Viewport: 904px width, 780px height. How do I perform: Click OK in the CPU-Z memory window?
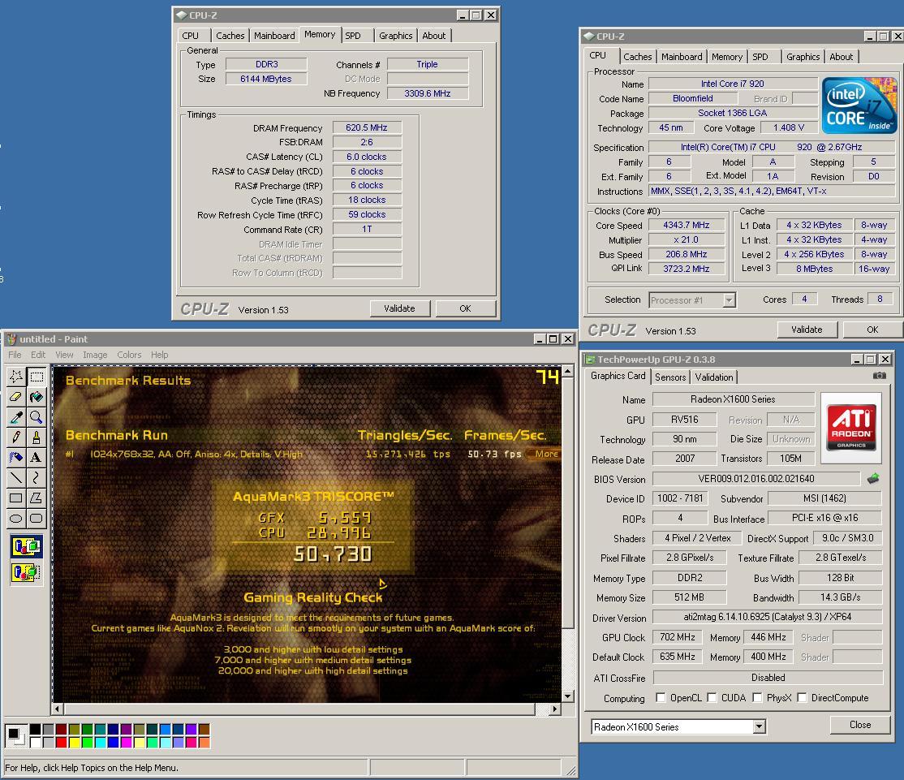coord(465,308)
